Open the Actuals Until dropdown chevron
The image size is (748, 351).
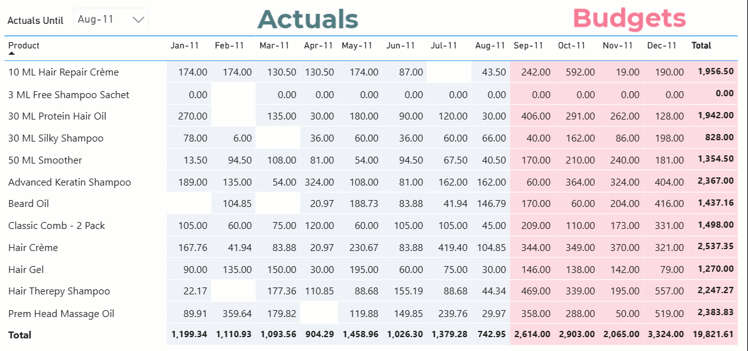click(x=139, y=19)
